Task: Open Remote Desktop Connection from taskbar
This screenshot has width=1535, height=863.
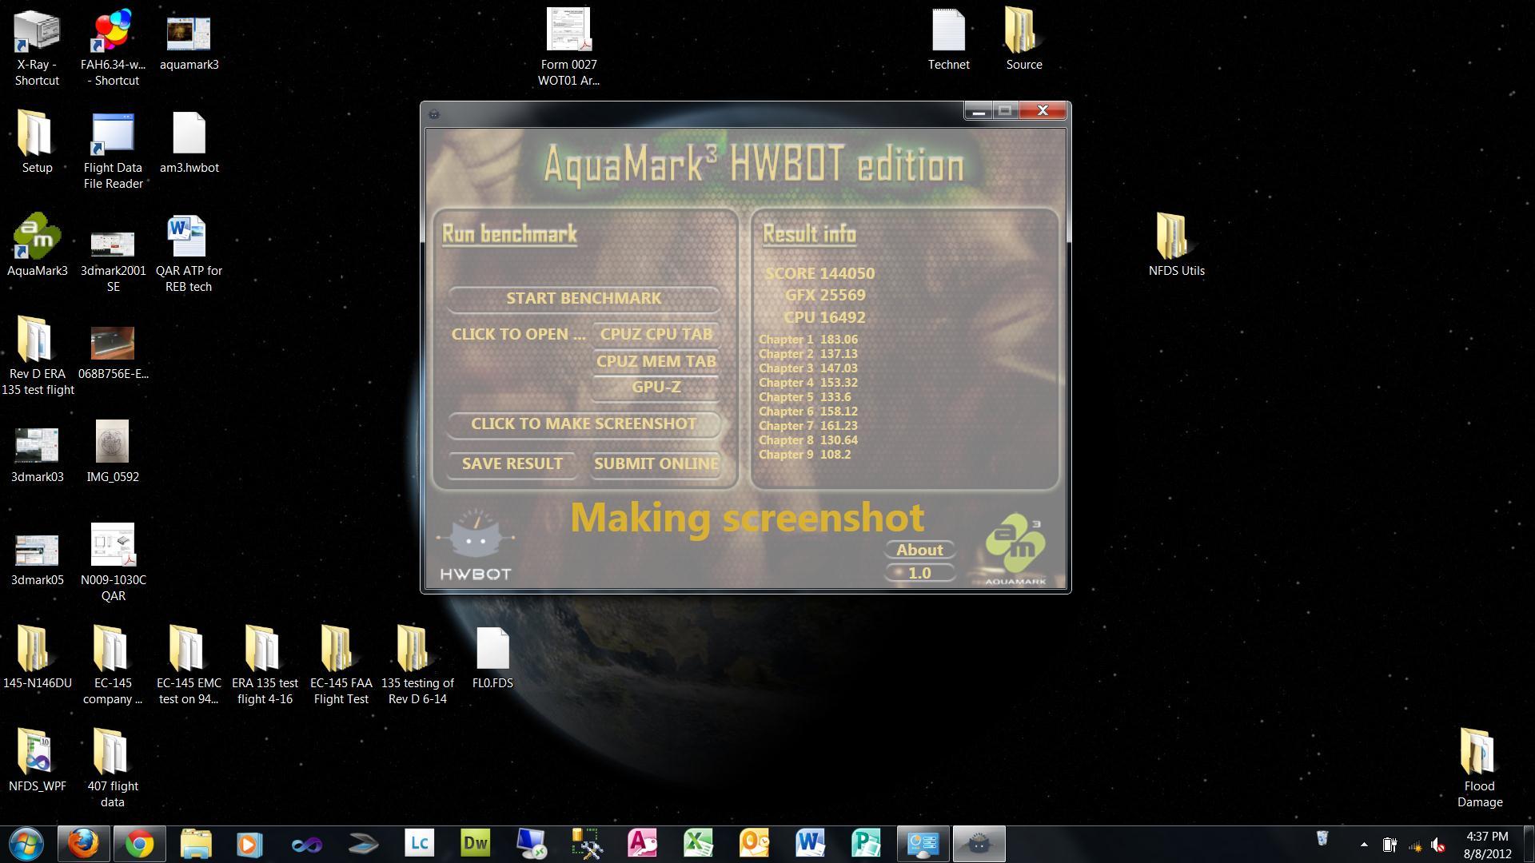Action: (x=531, y=844)
